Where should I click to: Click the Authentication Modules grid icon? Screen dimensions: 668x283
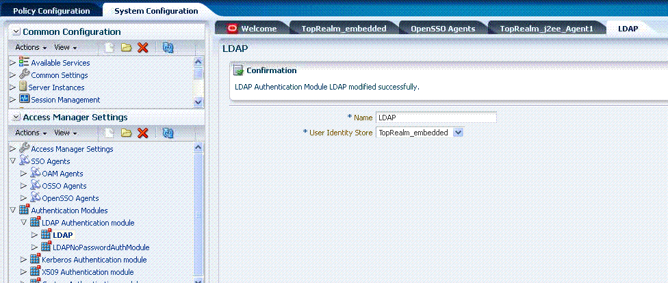(x=24, y=210)
